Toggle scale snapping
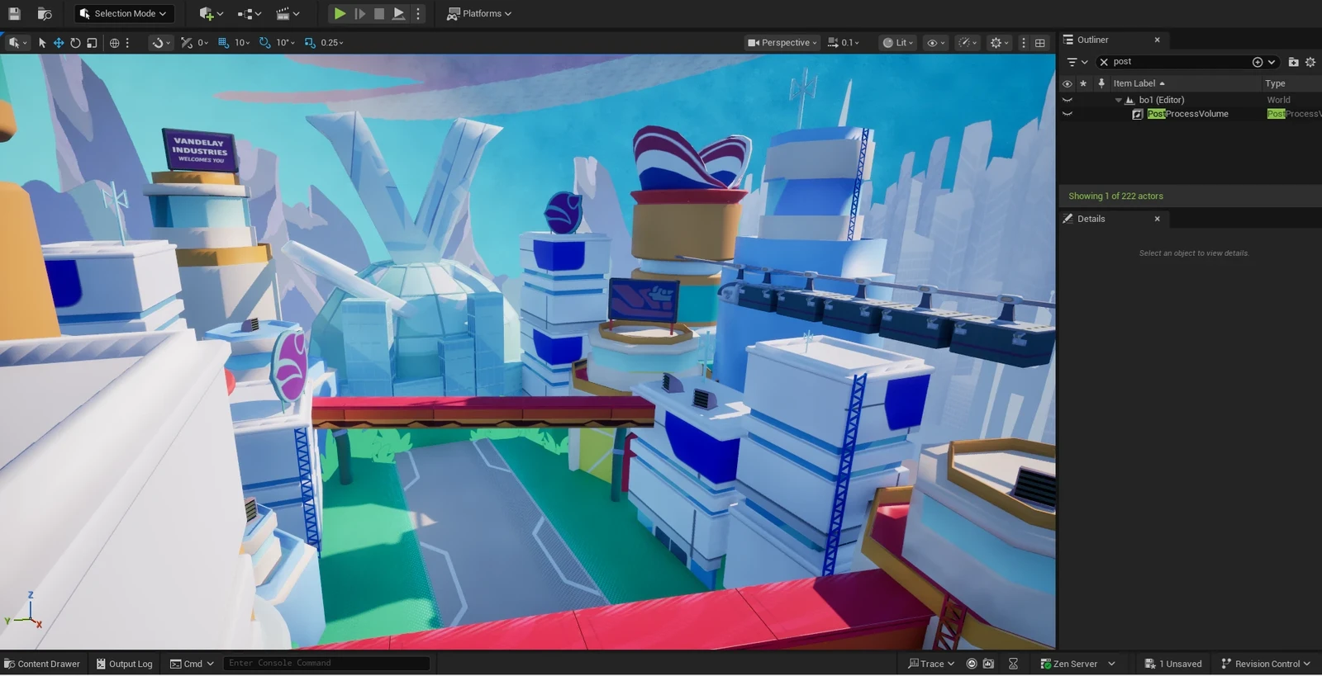 [x=310, y=42]
